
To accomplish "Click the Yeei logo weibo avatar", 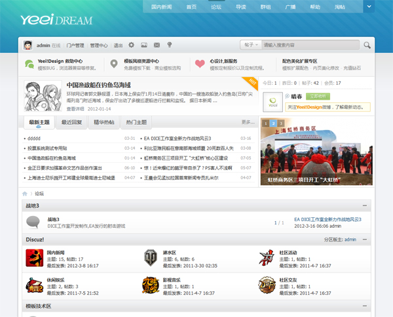I will 272,102.
